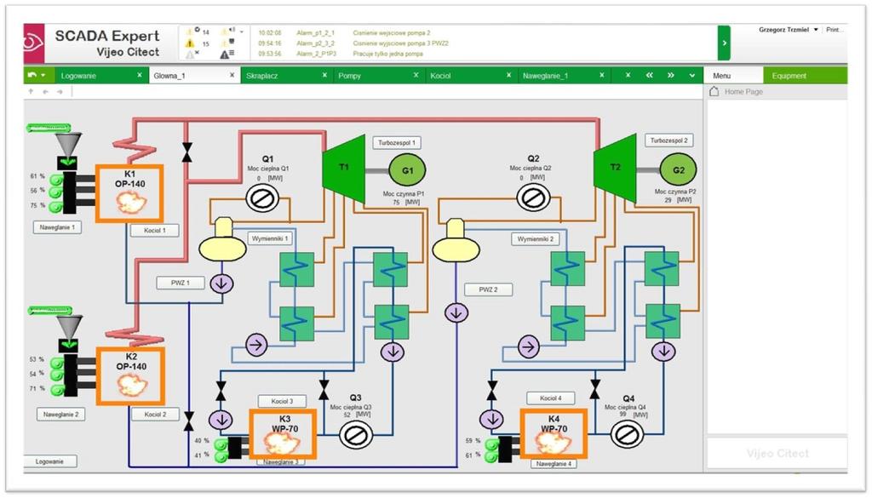The image size is (872, 498).
Task: Click the PWZ 2 button
Action: point(488,289)
